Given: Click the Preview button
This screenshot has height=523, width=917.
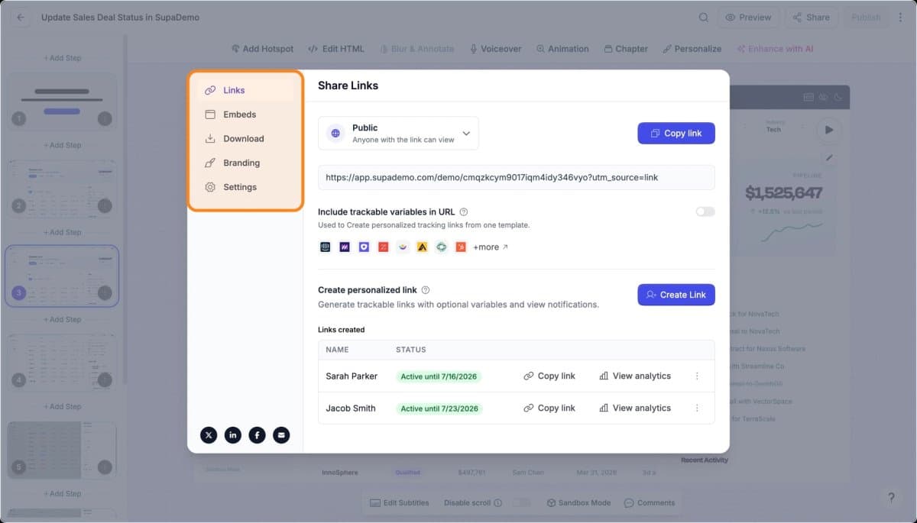Looking at the screenshot, I should (x=748, y=17).
